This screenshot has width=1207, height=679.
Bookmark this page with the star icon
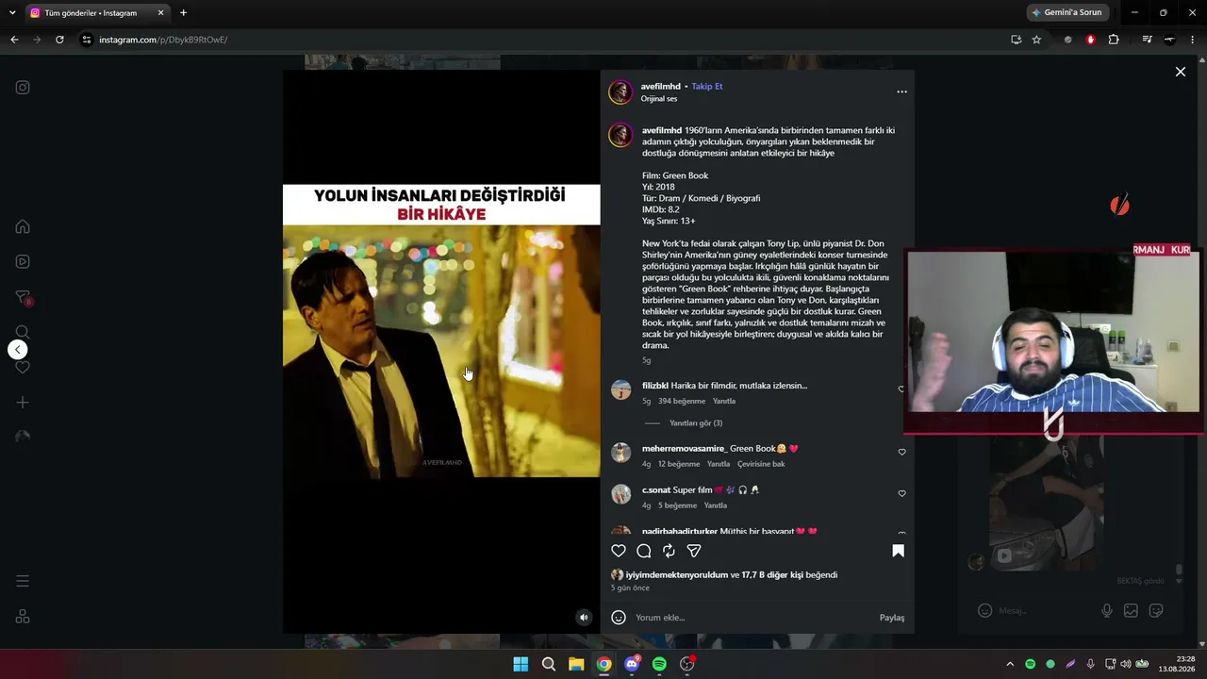click(x=1036, y=40)
